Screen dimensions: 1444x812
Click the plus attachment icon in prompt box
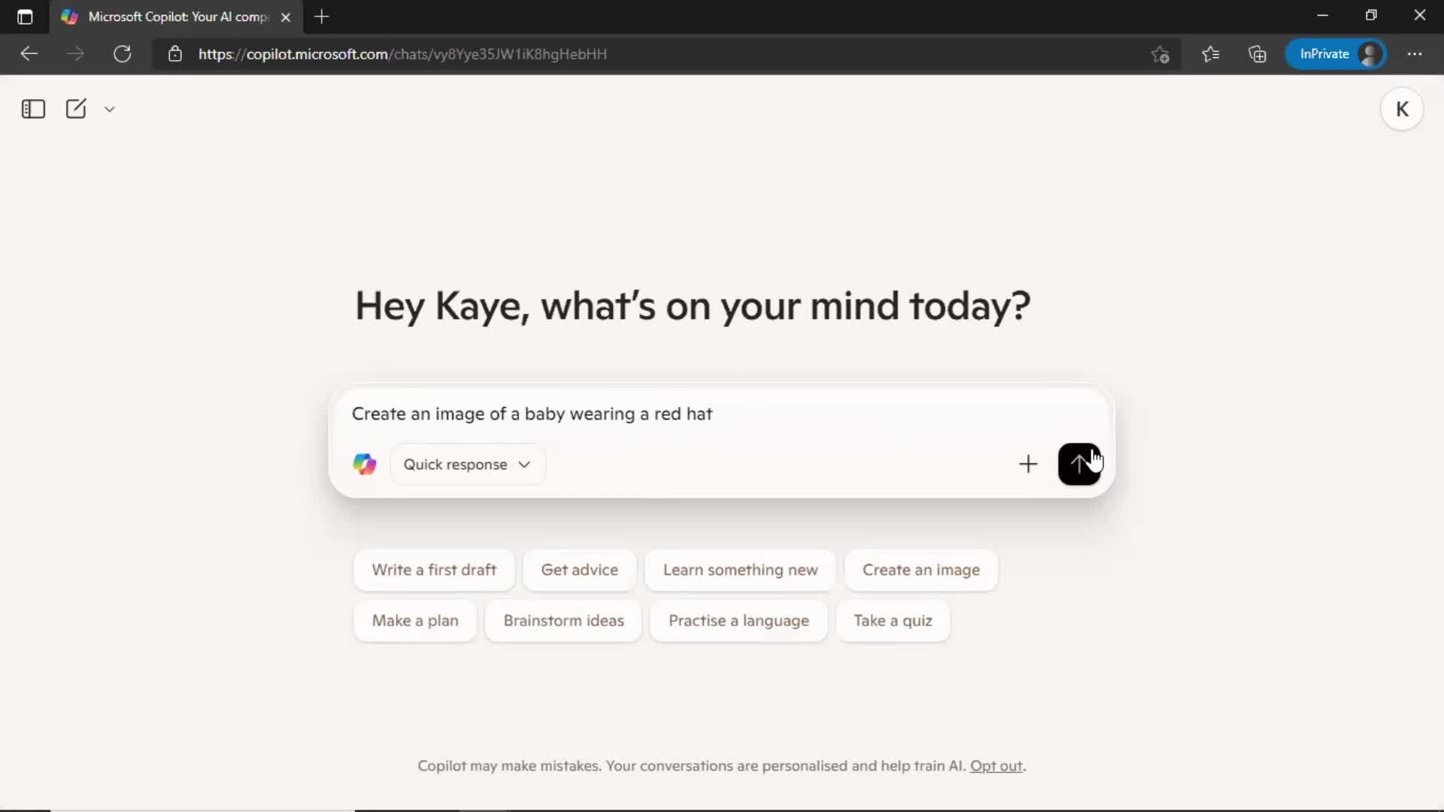pyautogui.click(x=1028, y=464)
